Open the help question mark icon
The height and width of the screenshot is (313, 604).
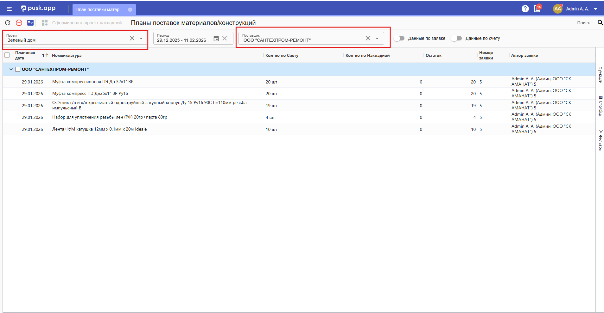coord(525,9)
